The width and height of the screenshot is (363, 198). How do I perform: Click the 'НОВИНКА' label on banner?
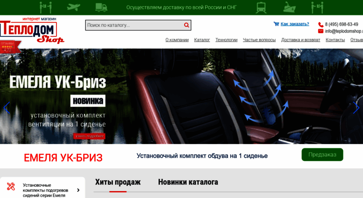[88, 101]
